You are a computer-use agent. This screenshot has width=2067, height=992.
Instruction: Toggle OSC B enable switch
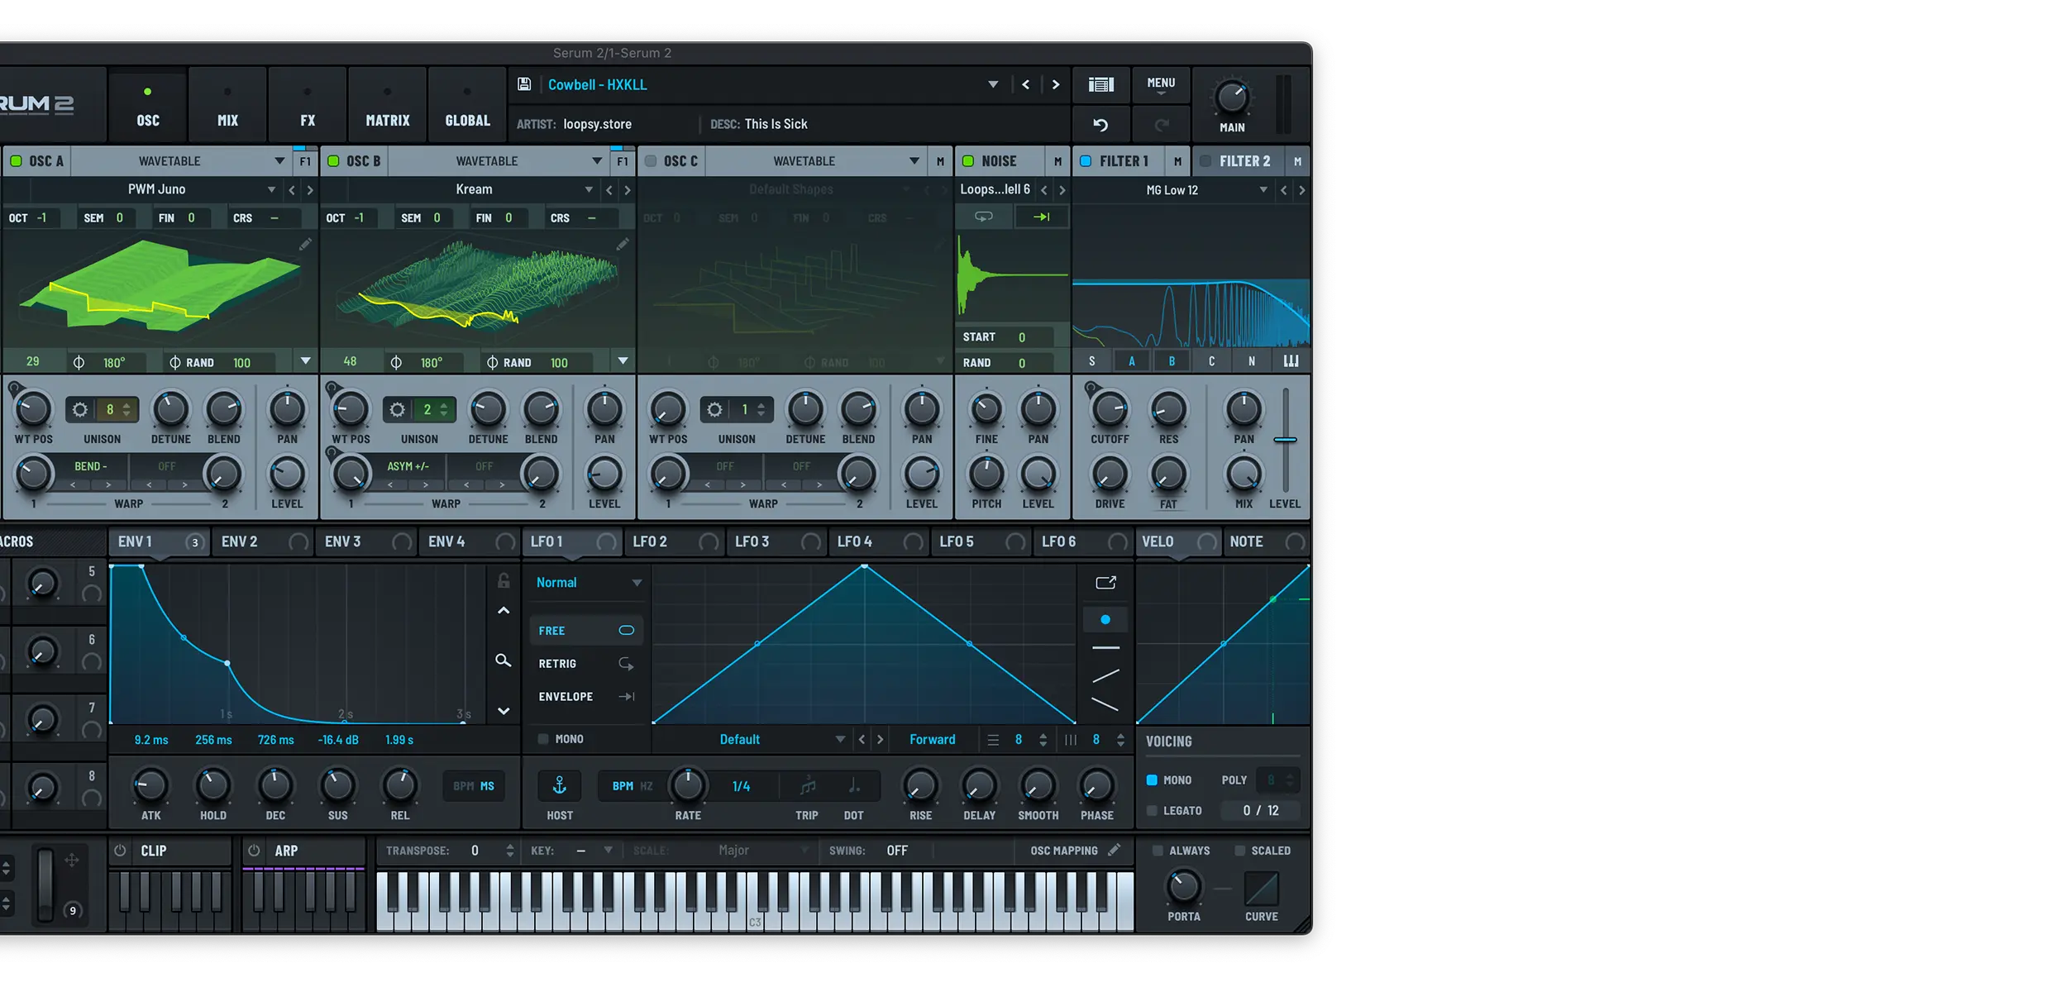click(334, 161)
